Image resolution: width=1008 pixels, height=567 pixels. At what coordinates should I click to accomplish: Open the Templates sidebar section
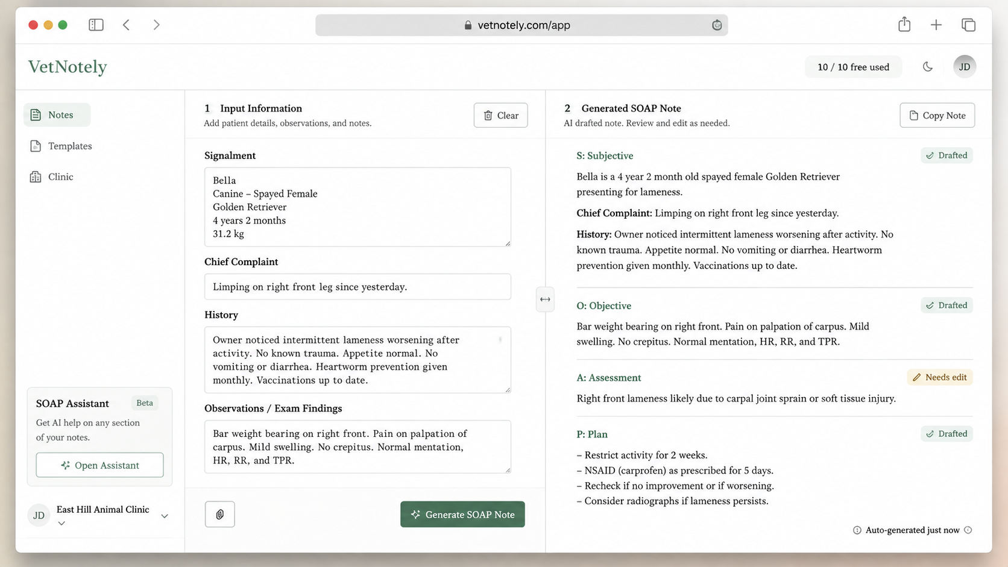[x=61, y=146]
